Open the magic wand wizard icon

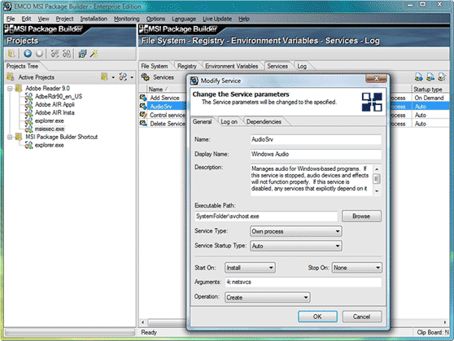(94, 54)
